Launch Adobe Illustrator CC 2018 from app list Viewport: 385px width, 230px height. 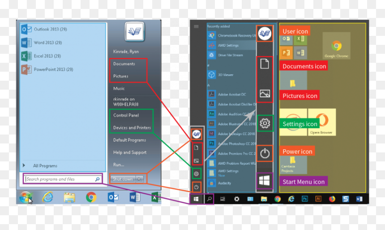coord(231,124)
